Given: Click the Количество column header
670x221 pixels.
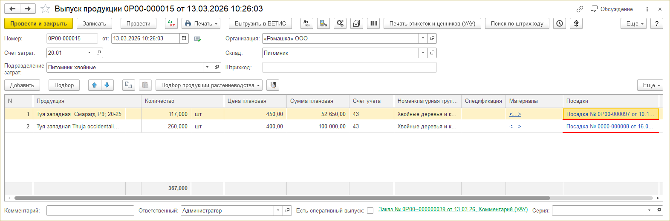Looking at the screenshot, I should point(182,101).
